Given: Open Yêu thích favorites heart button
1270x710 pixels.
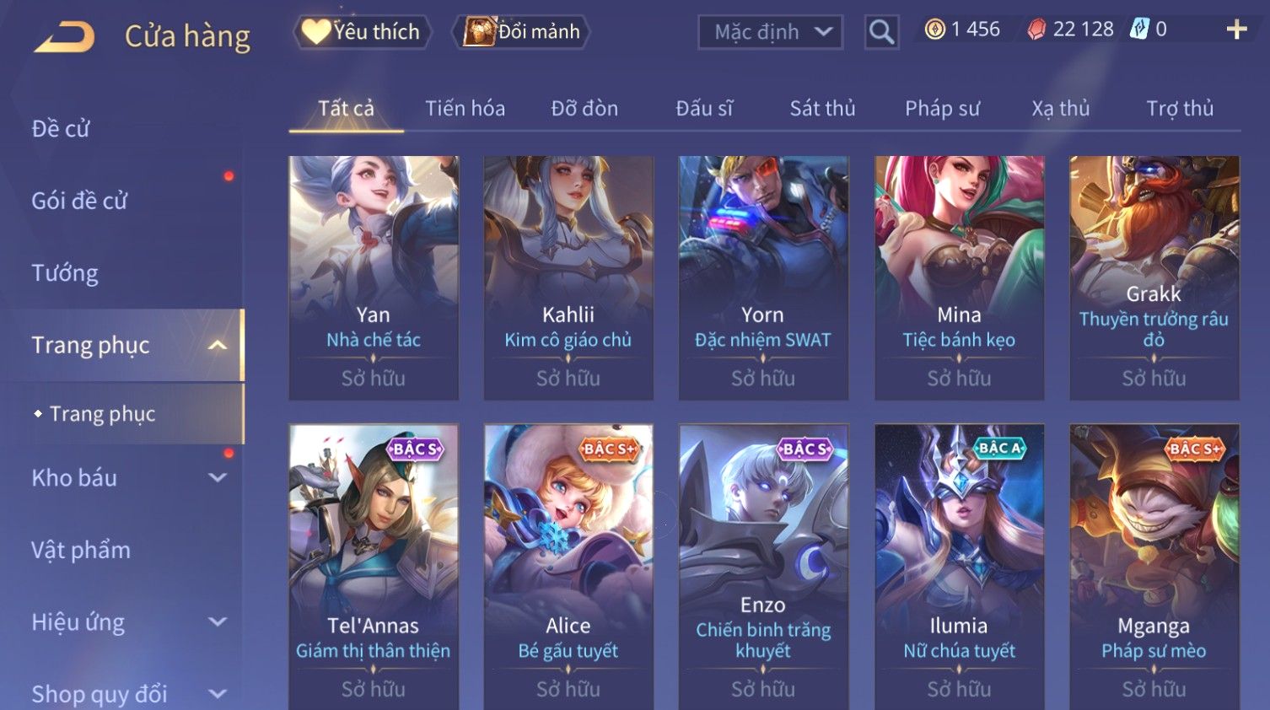Looking at the screenshot, I should click(x=363, y=32).
